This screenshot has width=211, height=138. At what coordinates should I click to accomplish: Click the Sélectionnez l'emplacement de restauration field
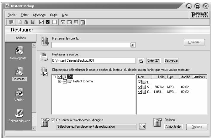[97, 126]
